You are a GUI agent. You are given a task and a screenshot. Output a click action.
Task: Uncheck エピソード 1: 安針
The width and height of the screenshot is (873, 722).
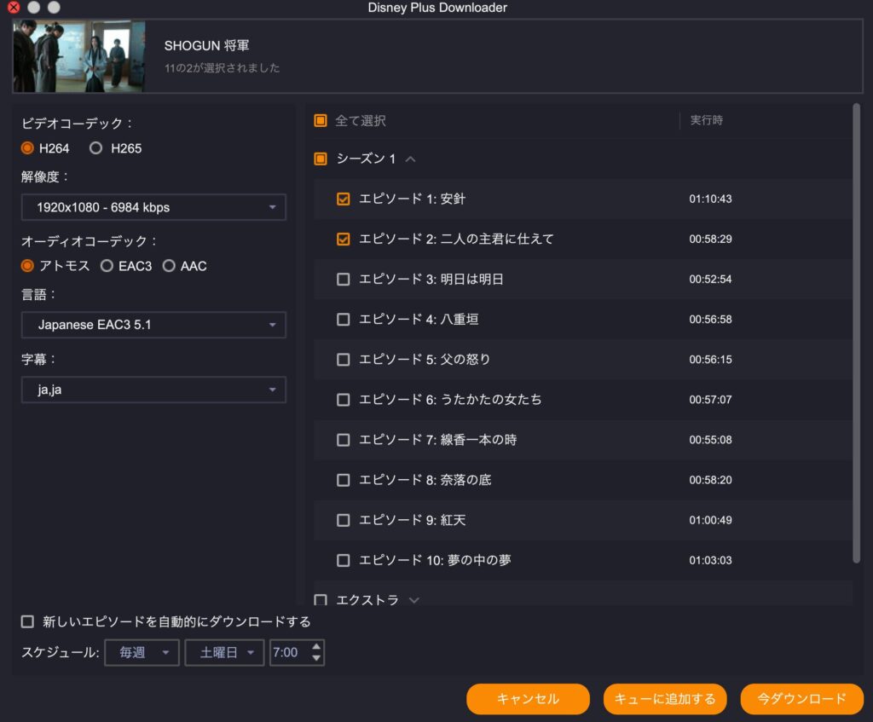pyautogui.click(x=344, y=199)
